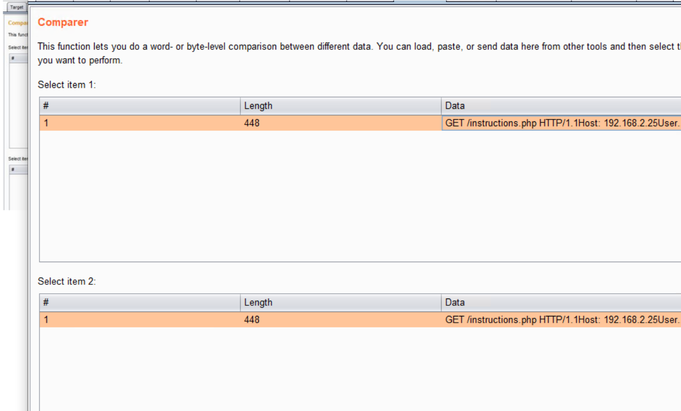Click Data column header in item 1 table

(560, 106)
